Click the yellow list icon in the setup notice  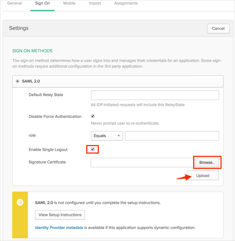point(20,202)
